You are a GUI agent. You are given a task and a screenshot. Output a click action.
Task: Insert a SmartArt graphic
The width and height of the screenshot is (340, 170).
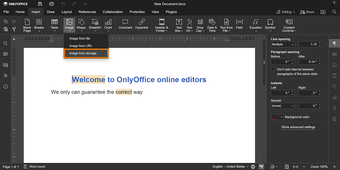(95, 22)
